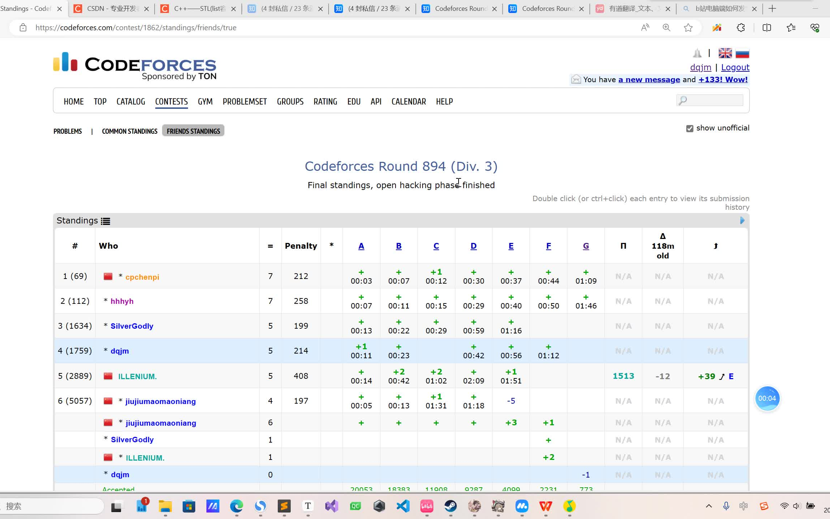Click the site search input field

click(x=710, y=100)
